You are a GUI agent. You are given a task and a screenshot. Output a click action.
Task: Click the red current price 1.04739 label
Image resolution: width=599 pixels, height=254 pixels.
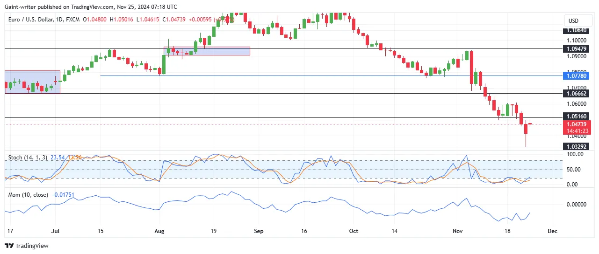577,124
